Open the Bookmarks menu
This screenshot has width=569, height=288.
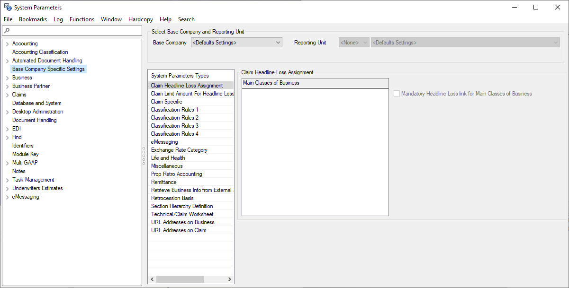33,19
